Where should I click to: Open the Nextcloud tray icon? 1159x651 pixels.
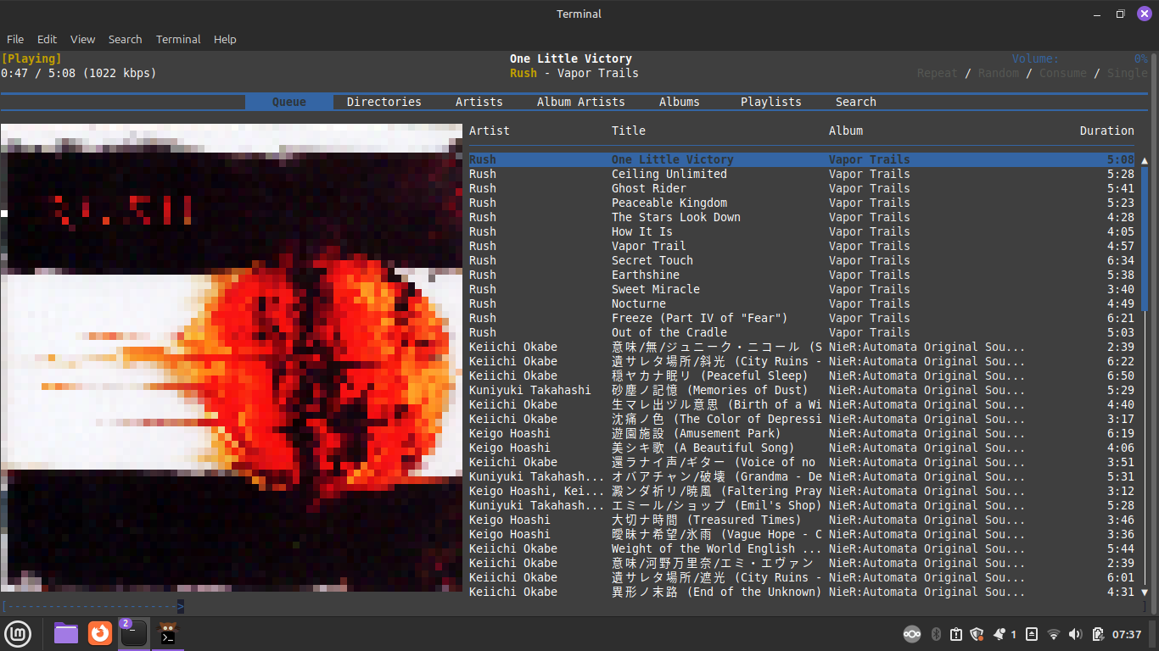912,634
